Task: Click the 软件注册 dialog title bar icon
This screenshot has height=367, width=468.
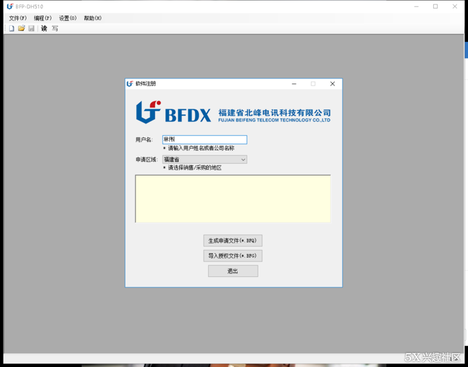Action: click(x=130, y=84)
